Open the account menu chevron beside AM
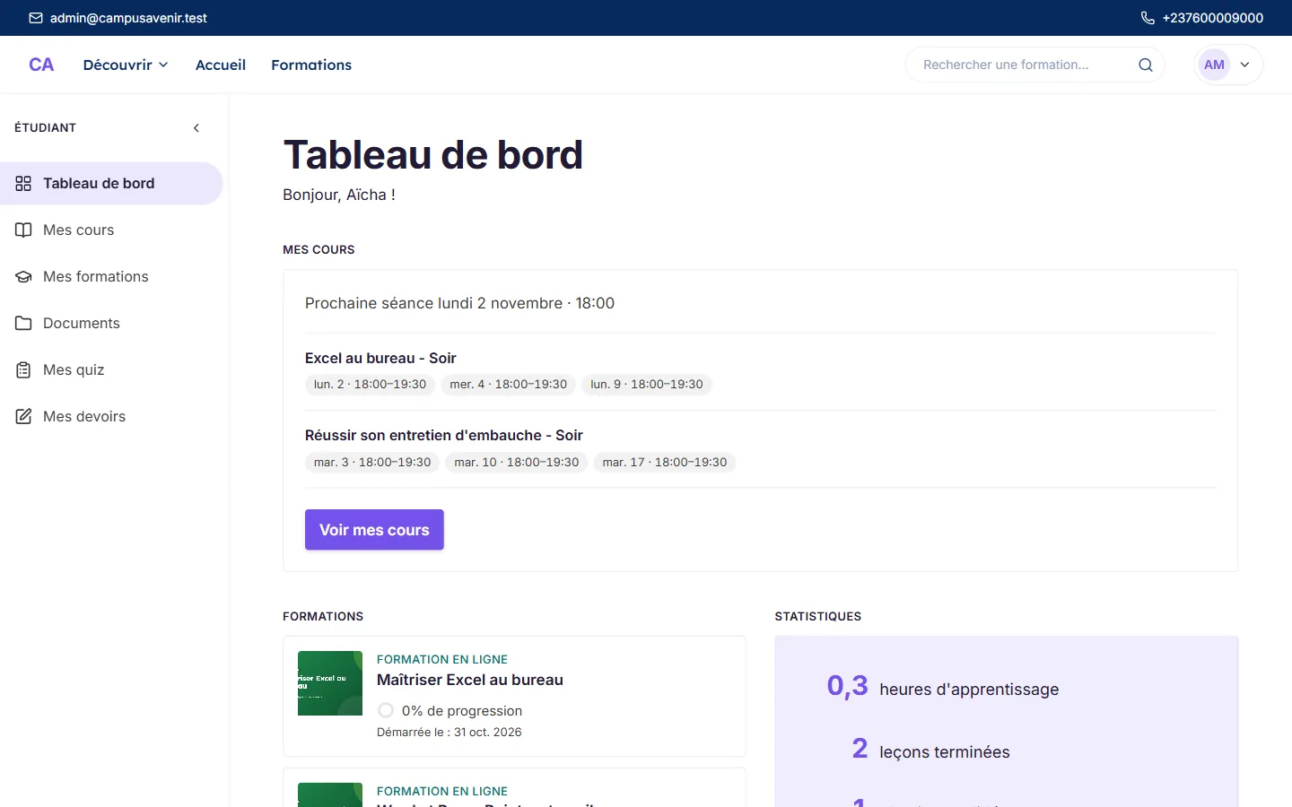The width and height of the screenshot is (1292, 807). click(1244, 65)
